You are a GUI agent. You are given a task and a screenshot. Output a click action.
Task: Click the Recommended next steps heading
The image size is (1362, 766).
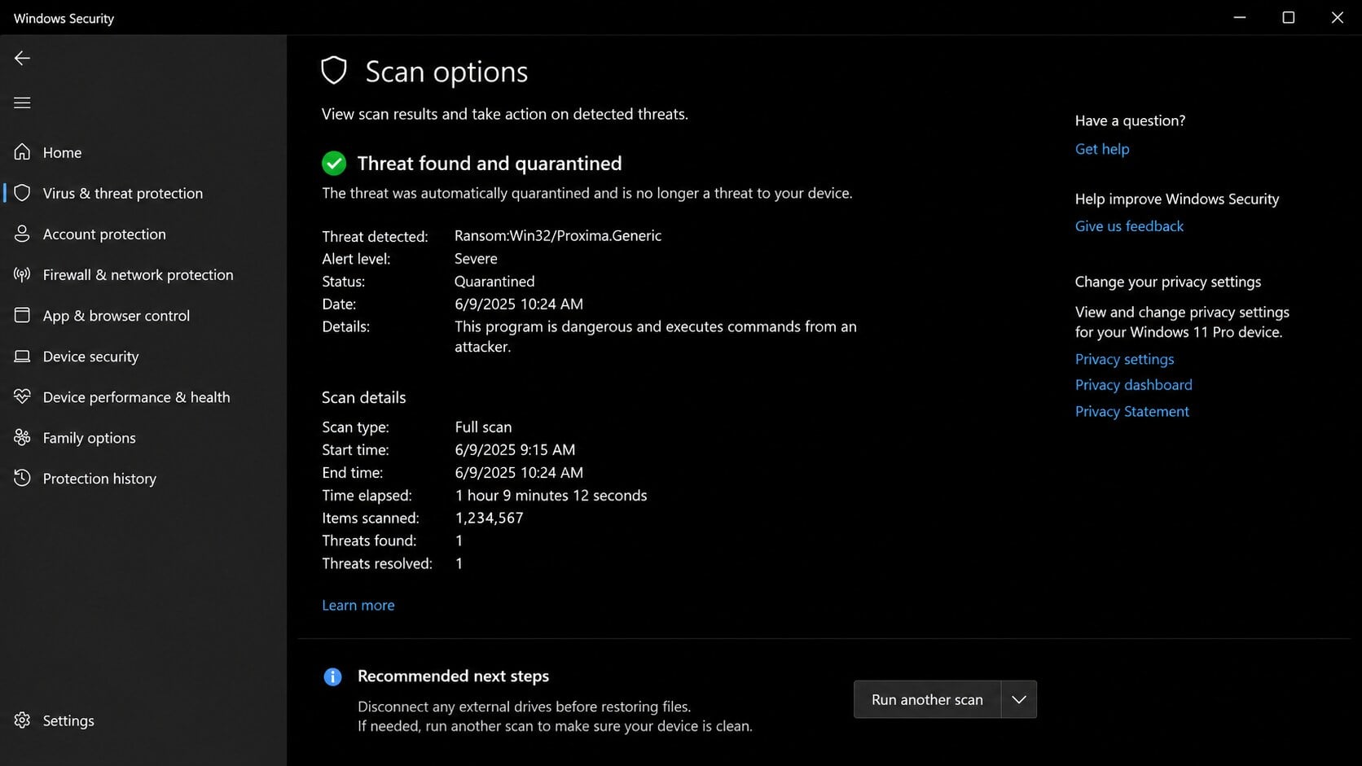pos(453,676)
